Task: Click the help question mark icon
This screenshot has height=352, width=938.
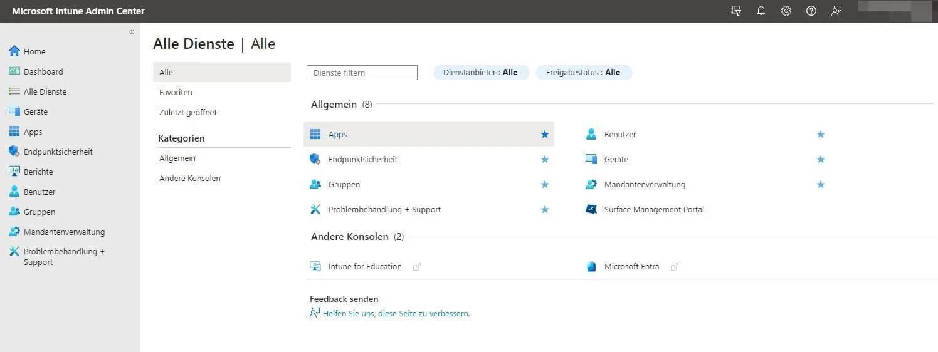Action: pos(811,11)
